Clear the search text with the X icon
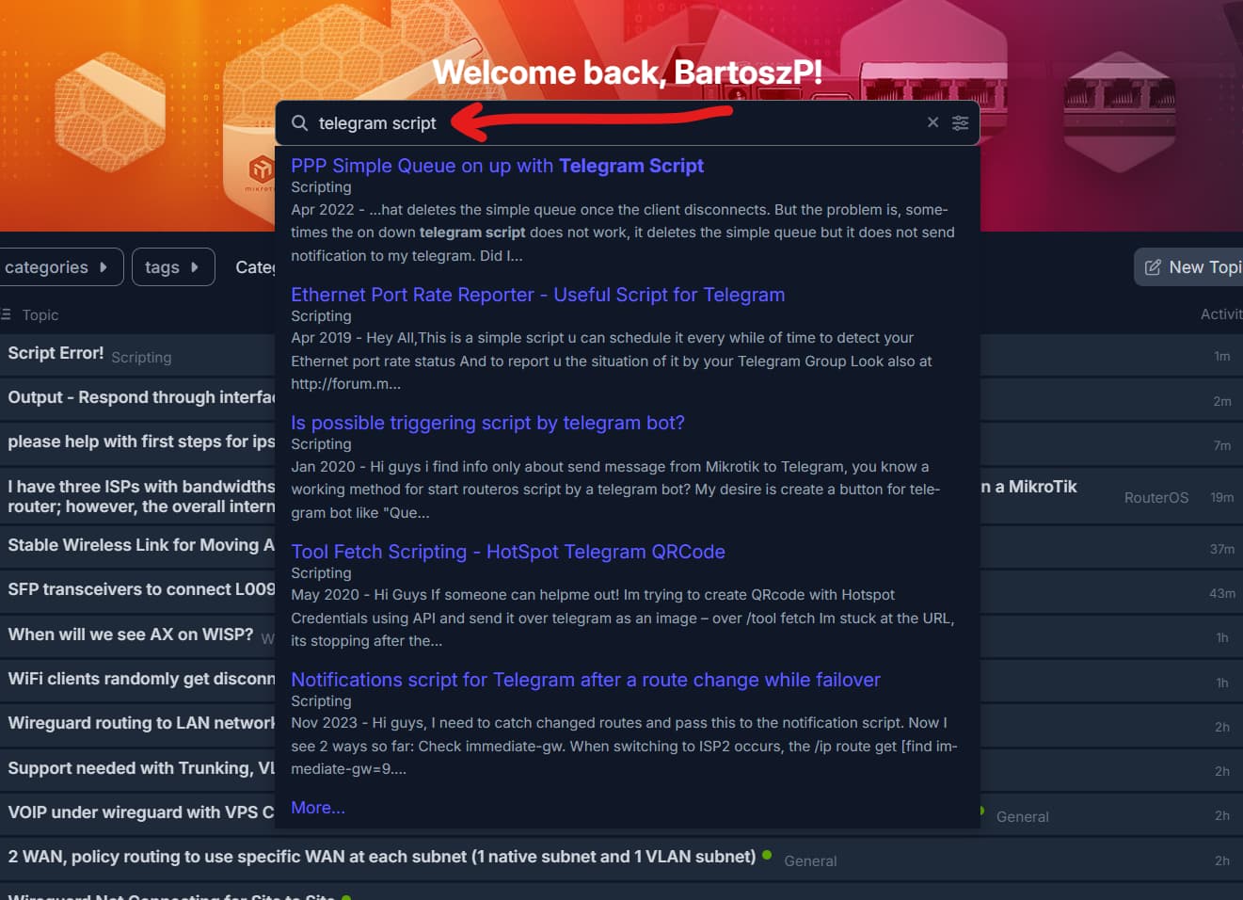 tap(932, 122)
